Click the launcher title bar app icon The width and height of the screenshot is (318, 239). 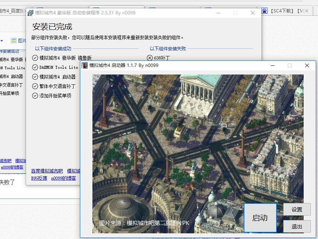84,65
